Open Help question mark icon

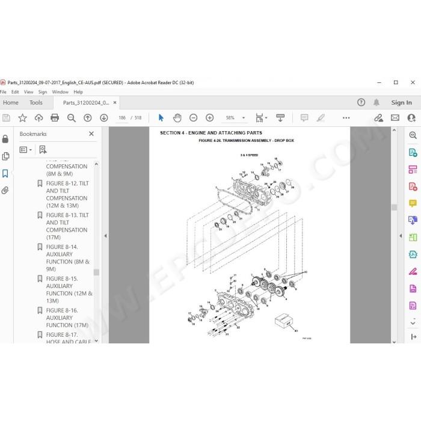[361, 102]
